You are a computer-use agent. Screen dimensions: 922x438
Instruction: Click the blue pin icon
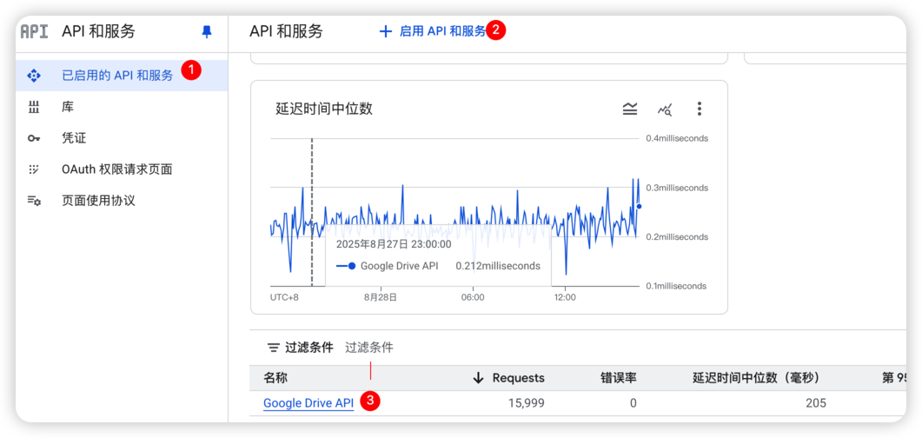point(207,32)
